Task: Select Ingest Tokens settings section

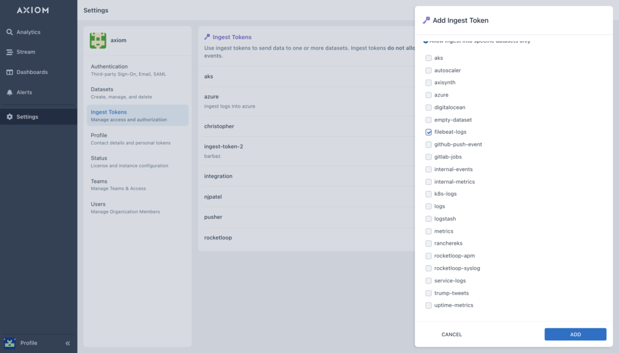Action: click(137, 115)
